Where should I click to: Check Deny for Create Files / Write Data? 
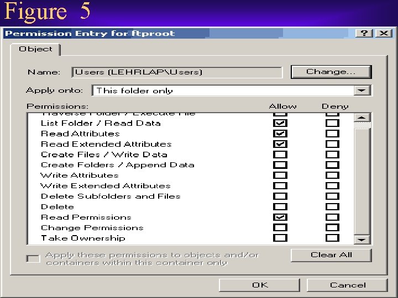[333, 155]
